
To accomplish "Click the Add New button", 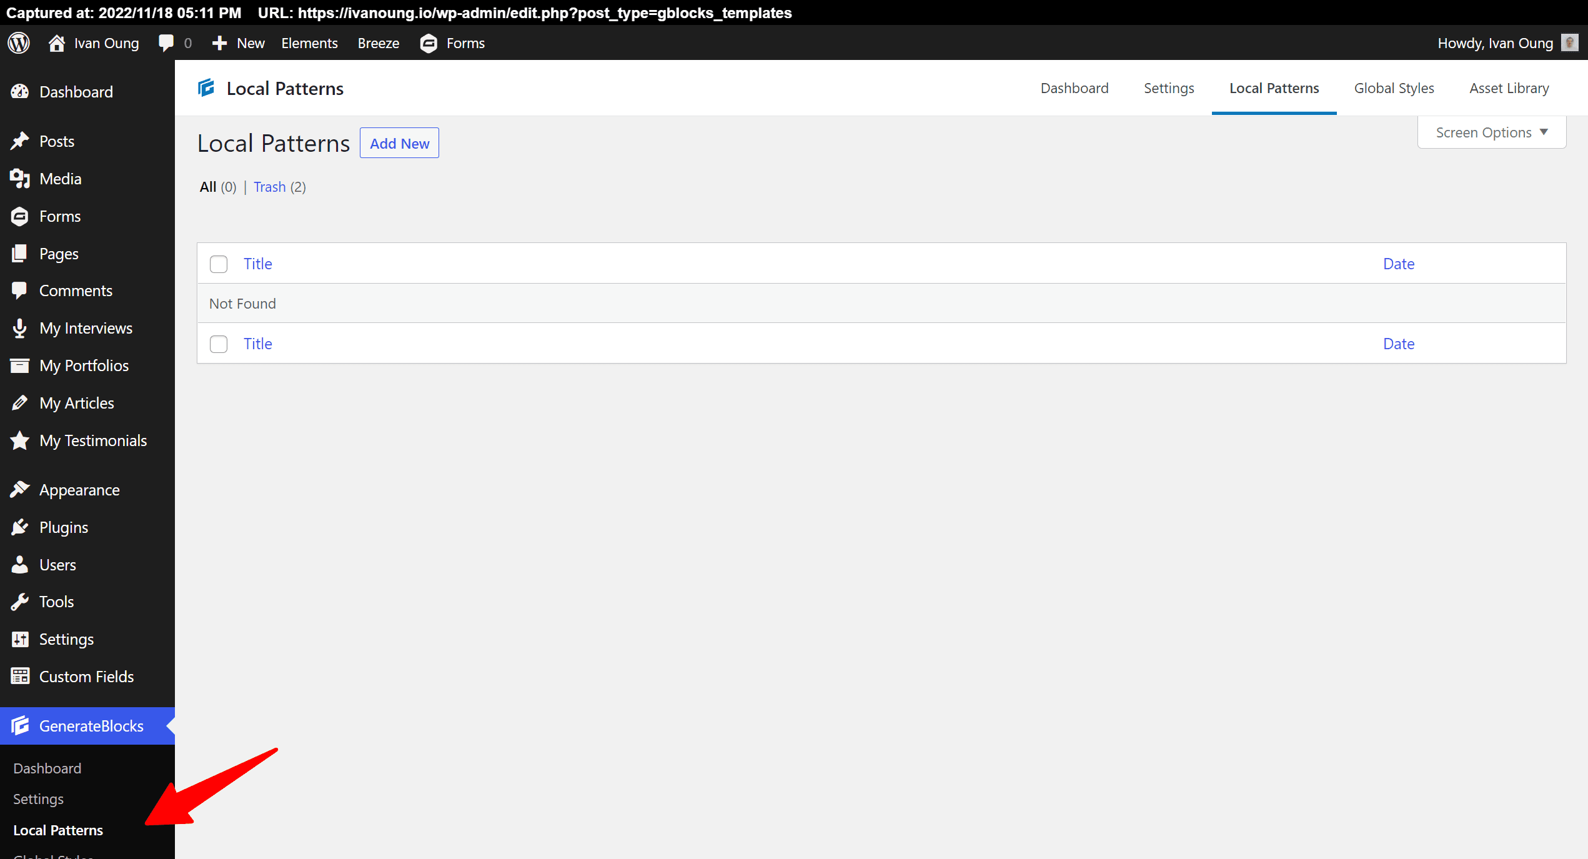I will click(399, 143).
